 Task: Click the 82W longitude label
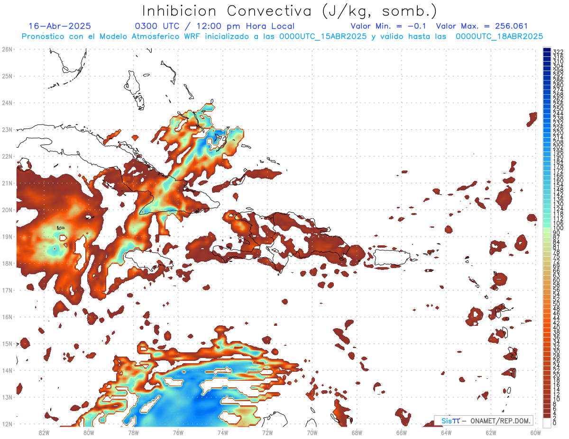click(x=44, y=432)
